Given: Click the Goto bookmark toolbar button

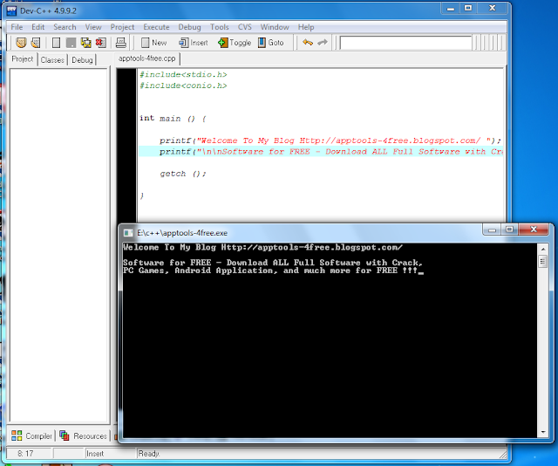Looking at the screenshot, I should click(x=271, y=43).
